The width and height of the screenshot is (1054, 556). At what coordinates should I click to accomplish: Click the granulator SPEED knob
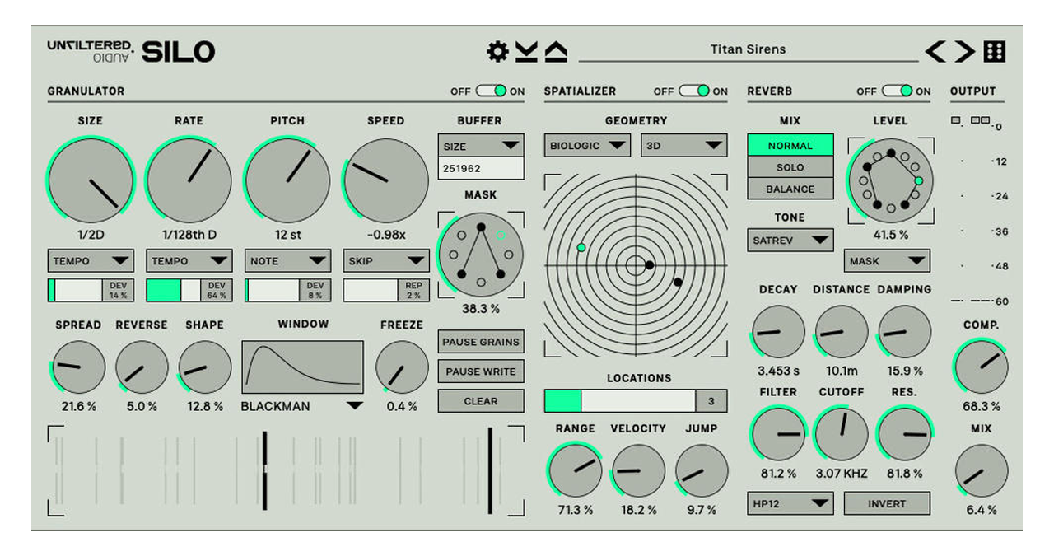coord(386,180)
